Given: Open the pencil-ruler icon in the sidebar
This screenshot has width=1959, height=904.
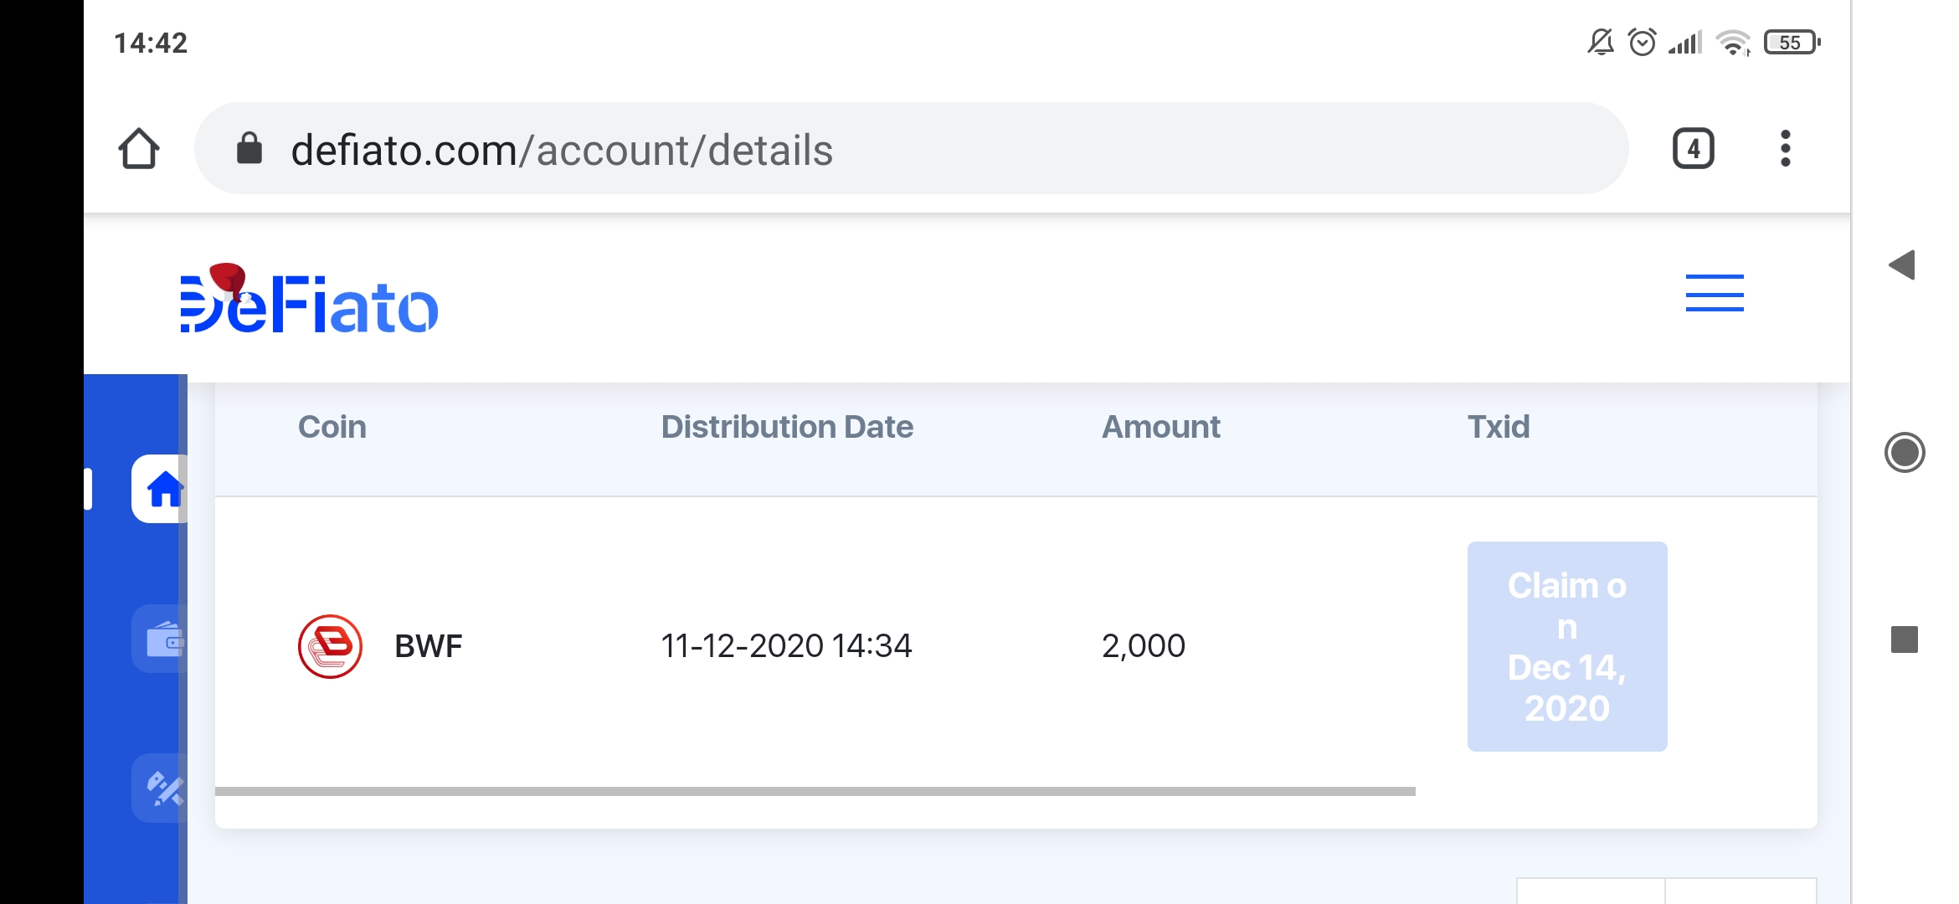Looking at the screenshot, I should pos(162,788).
